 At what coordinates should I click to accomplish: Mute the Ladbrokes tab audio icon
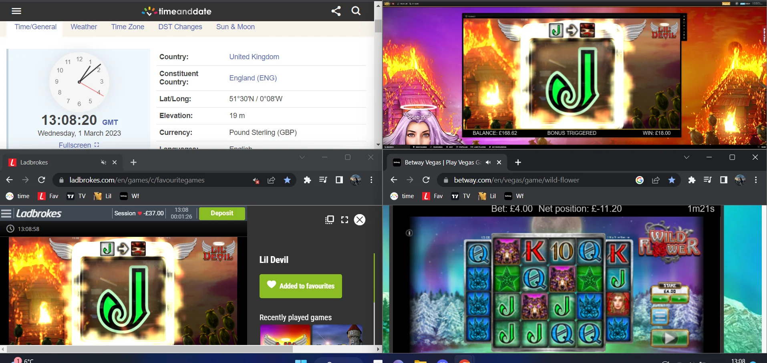103,162
